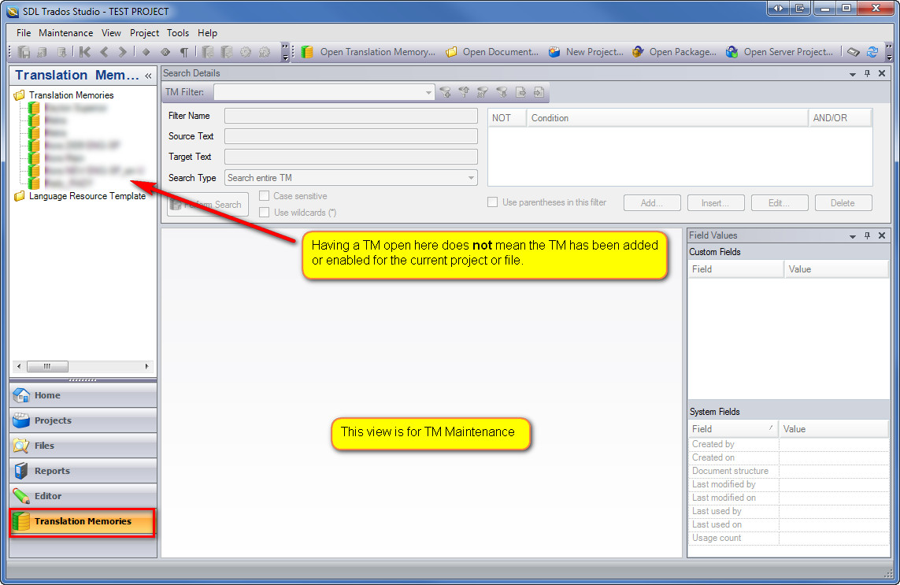Open the Search Type dropdown

[x=471, y=178]
